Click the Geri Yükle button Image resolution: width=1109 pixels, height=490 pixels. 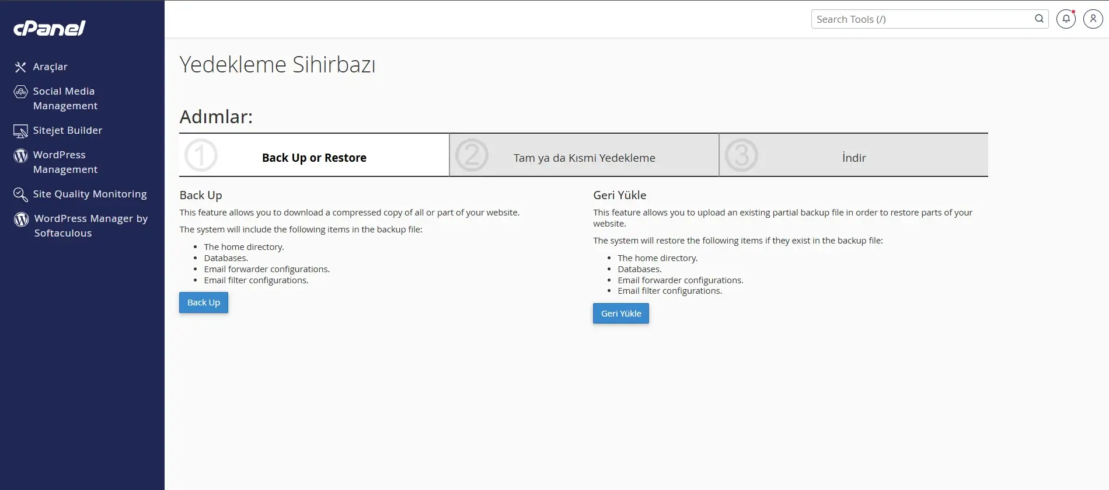pyautogui.click(x=621, y=314)
